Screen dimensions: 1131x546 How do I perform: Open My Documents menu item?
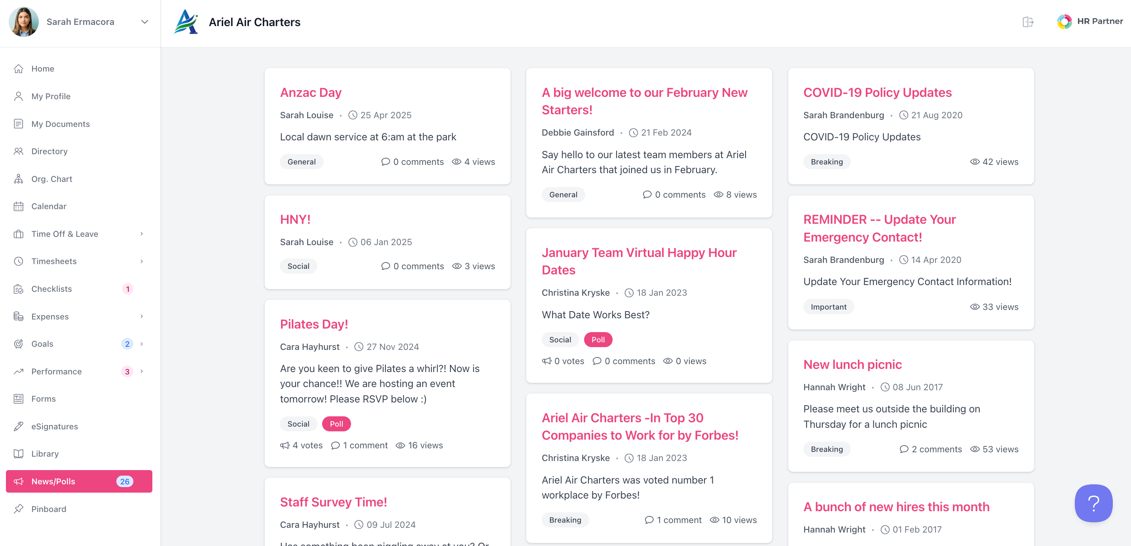61,124
